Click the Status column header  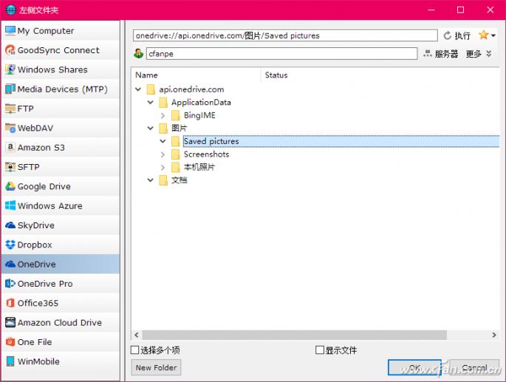tap(276, 75)
